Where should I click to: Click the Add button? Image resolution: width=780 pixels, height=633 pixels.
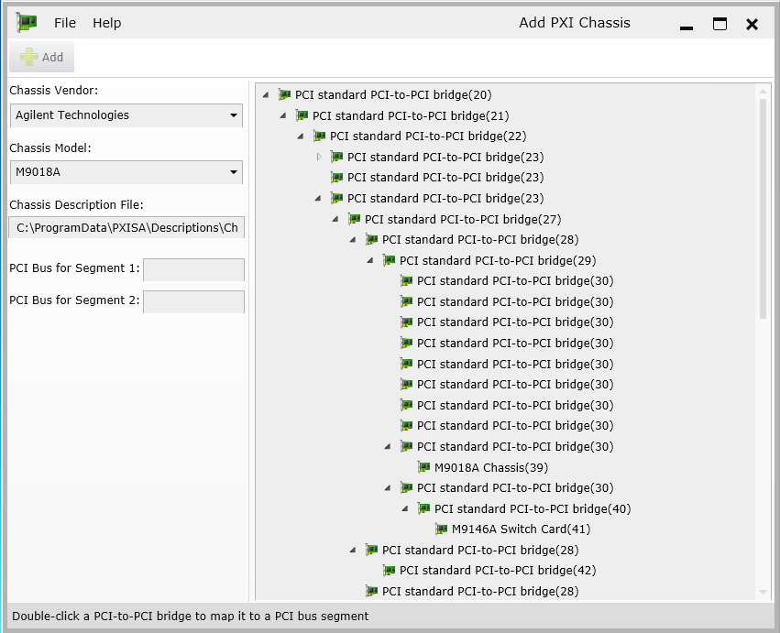click(x=40, y=56)
